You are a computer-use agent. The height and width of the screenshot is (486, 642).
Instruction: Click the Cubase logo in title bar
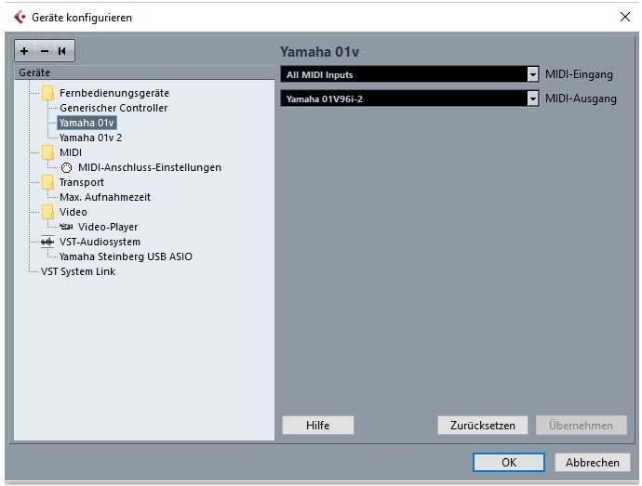(20, 17)
